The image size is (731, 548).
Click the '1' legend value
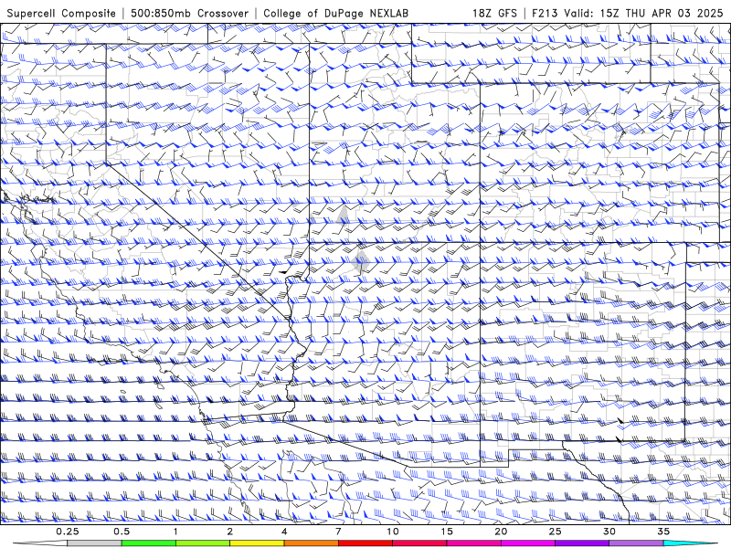(x=175, y=532)
